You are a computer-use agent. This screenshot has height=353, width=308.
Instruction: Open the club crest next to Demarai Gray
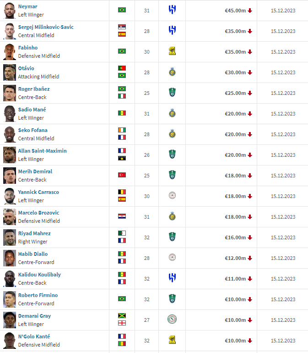pyautogui.click(x=172, y=320)
